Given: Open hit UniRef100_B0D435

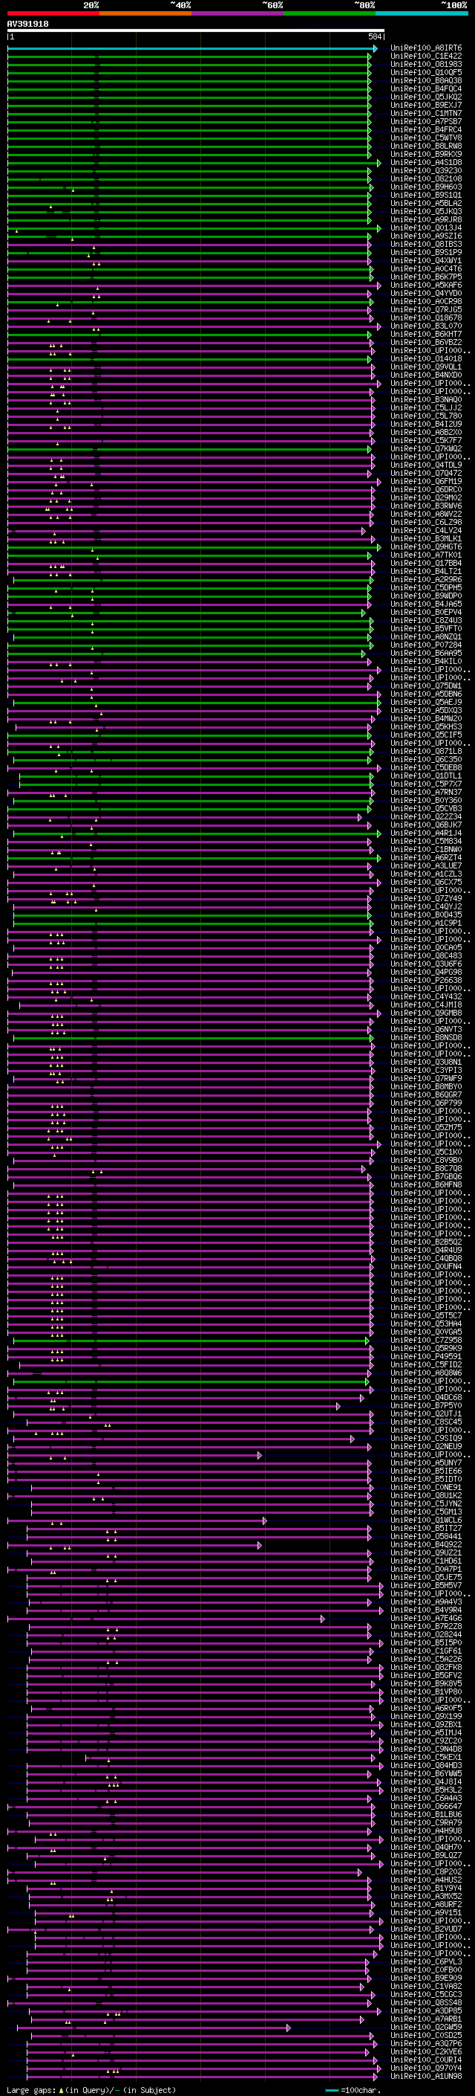Looking at the screenshot, I should click(x=426, y=915).
